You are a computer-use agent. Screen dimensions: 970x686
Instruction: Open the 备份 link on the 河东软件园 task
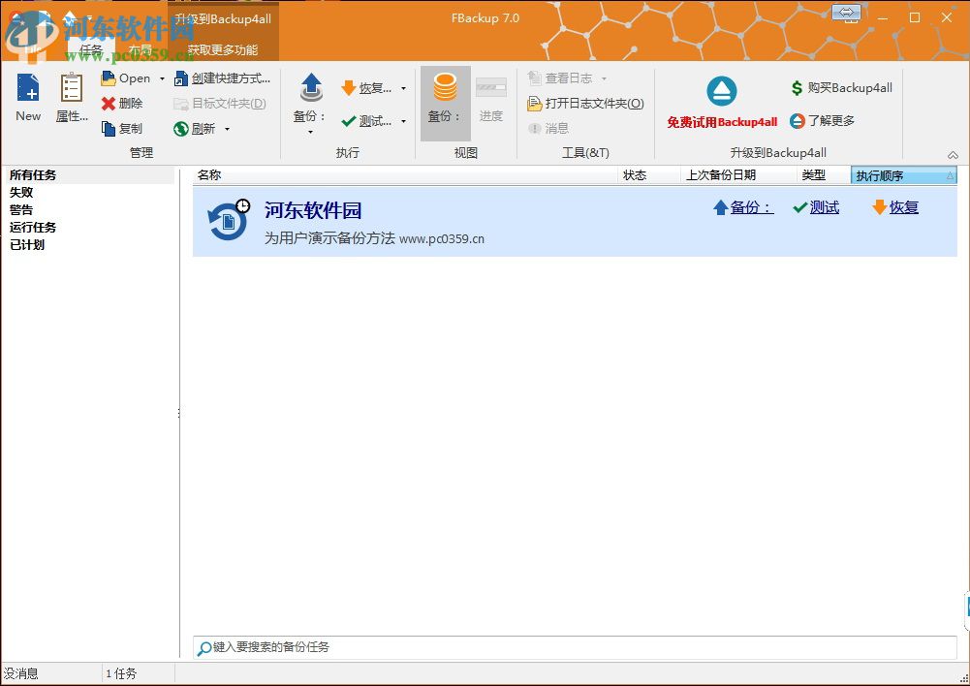pos(748,207)
